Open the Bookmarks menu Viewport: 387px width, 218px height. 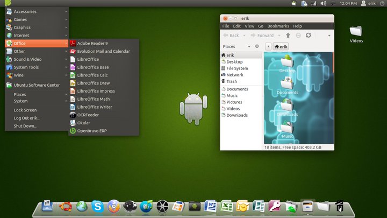point(278,26)
